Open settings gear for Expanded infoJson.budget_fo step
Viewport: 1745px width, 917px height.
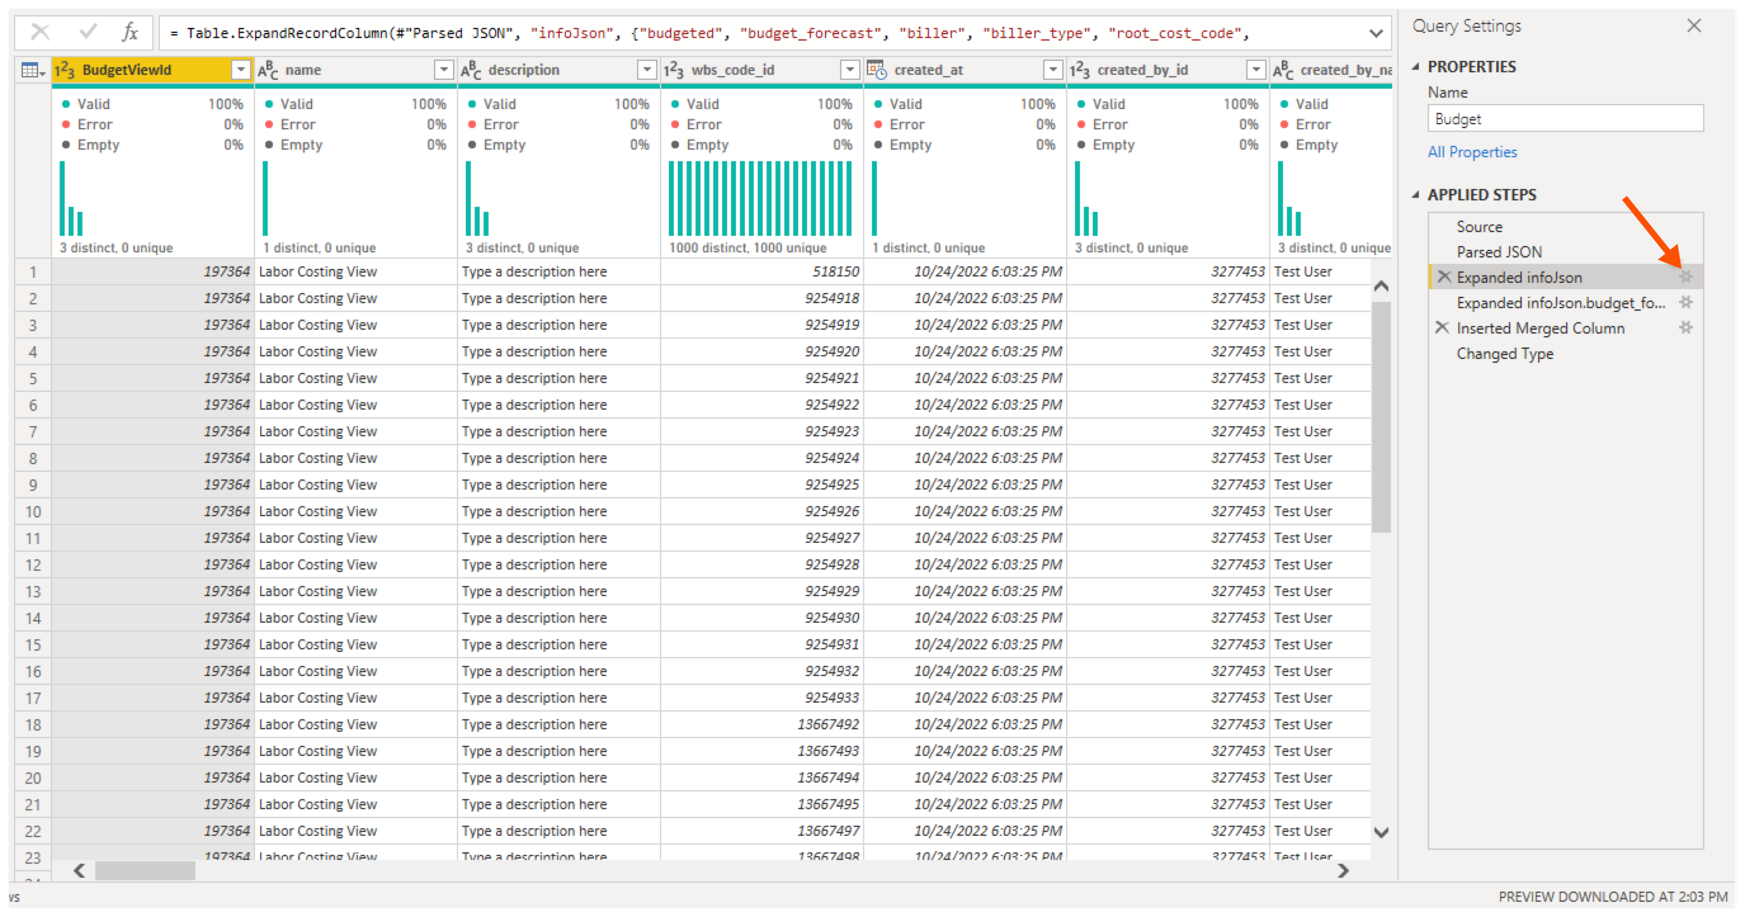point(1685,302)
